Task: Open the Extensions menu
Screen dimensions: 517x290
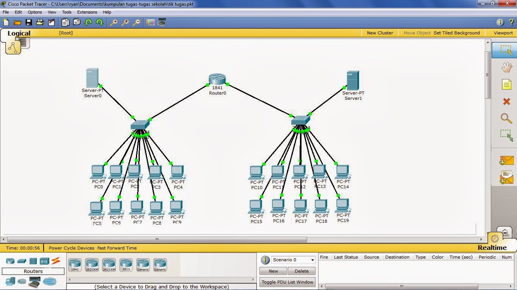Action: coord(87,12)
